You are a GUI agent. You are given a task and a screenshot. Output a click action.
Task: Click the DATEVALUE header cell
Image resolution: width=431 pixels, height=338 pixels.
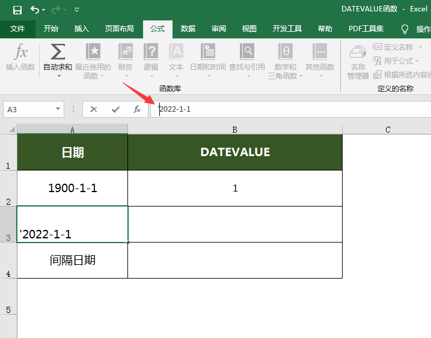click(235, 152)
